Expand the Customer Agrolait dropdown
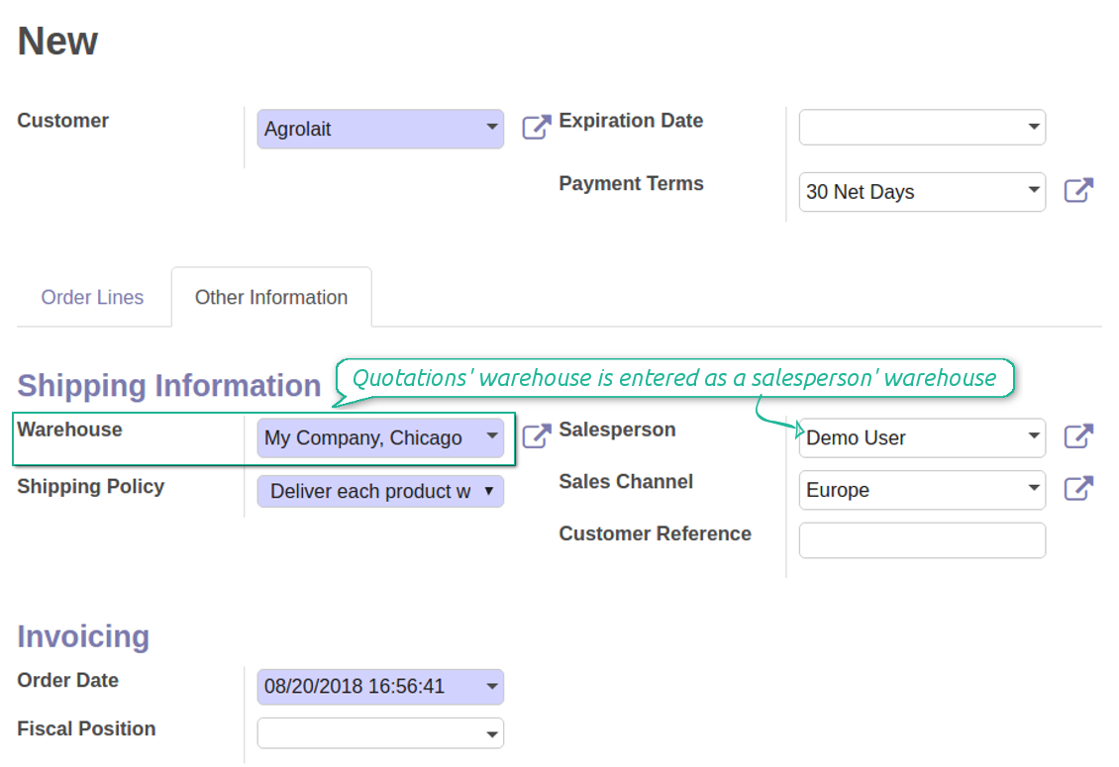Screen dimensions: 1119x767 pyautogui.click(x=492, y=127)
